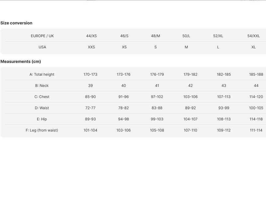266x199 pixels.
Task: Click the F: Leg (from waist) label
Action: coord(42,130)
